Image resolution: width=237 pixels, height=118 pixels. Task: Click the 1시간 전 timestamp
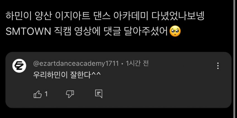coord(137,63)
